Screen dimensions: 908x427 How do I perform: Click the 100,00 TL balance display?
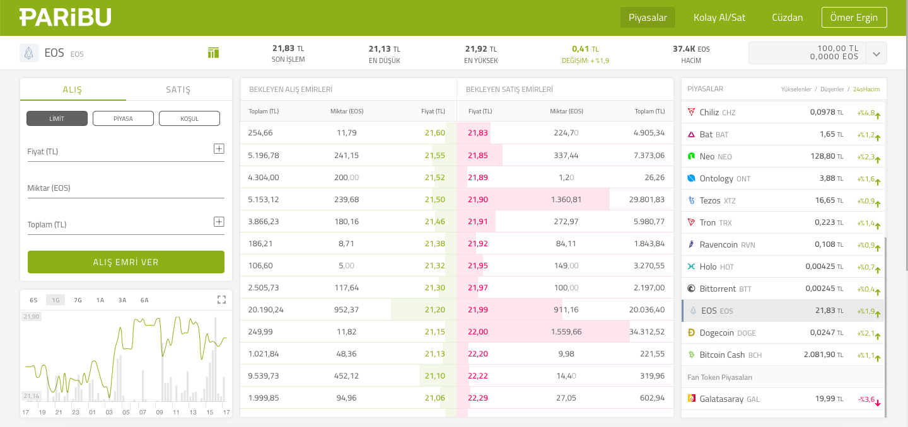[x=838, y=48]
